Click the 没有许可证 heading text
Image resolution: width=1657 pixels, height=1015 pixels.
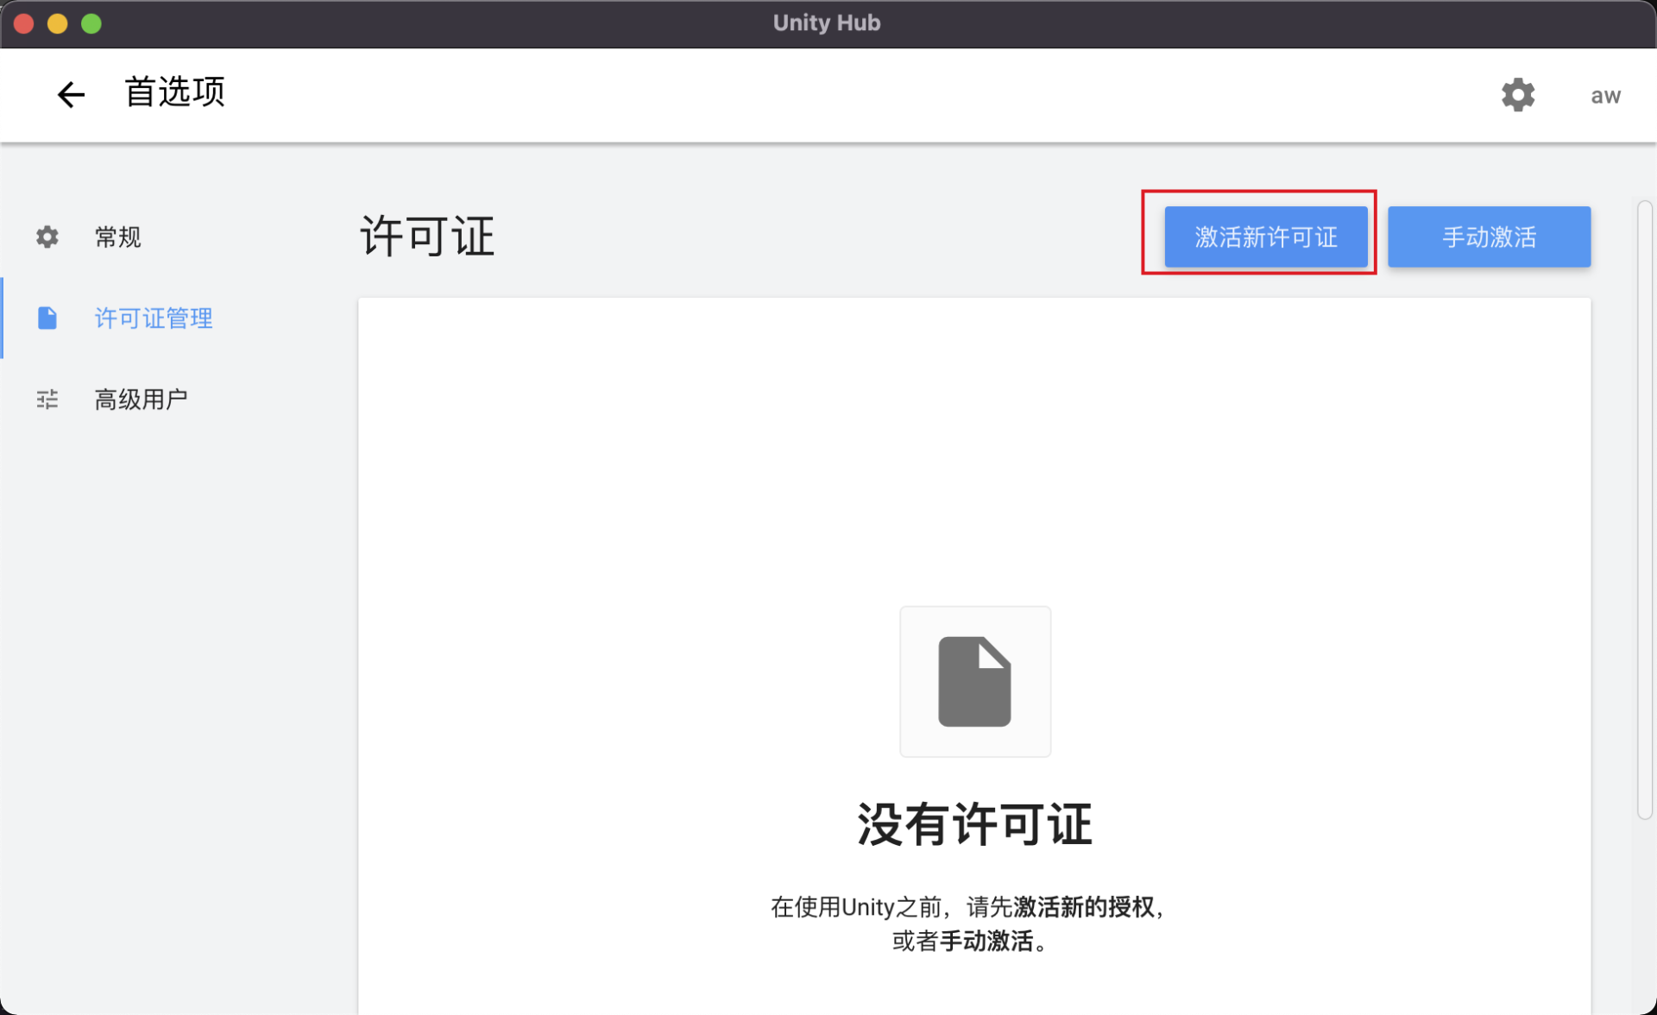point(974,824)
